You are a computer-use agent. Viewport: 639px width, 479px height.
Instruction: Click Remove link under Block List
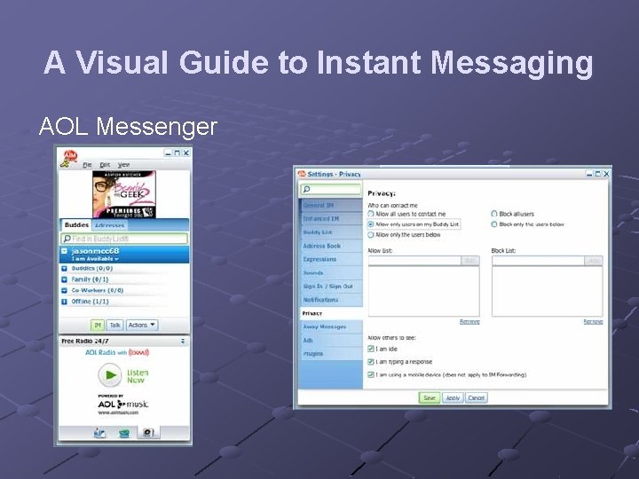point(593,322)
